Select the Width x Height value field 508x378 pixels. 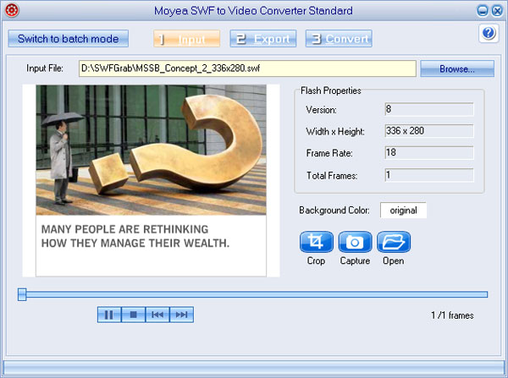click(429, 131)
